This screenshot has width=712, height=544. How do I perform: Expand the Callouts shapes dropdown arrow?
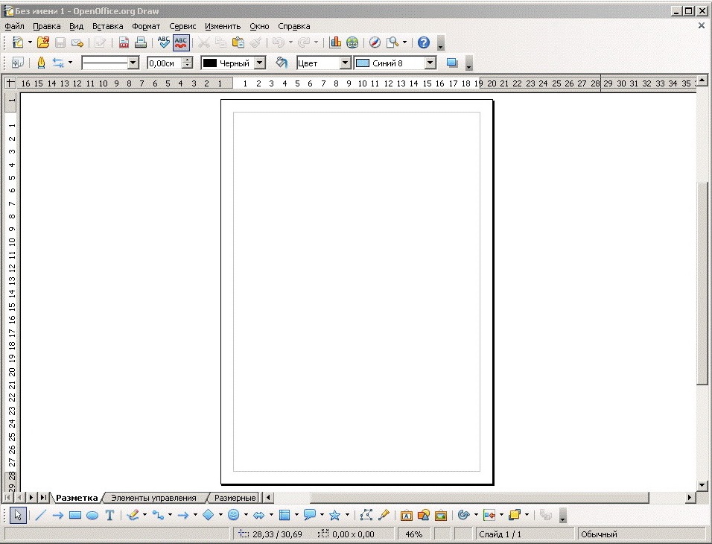coord(322,515)
